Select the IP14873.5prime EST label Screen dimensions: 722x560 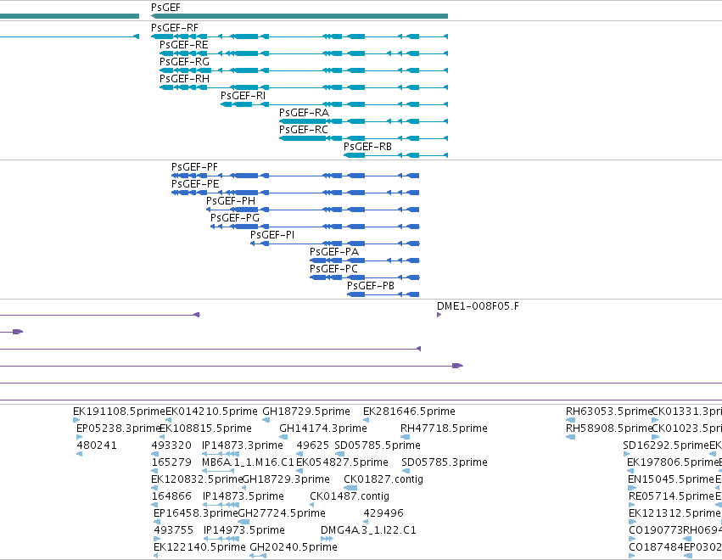coord(243,496)
